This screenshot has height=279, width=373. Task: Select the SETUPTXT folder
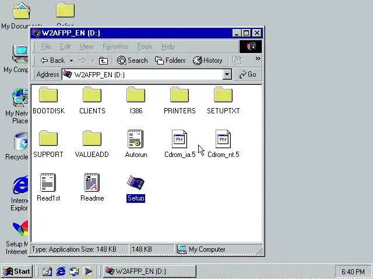point(223,101)
